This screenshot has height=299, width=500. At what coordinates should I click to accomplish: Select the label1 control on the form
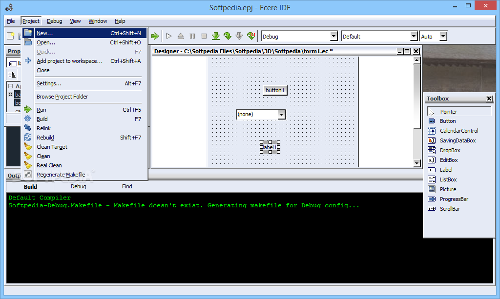(270, 147)
